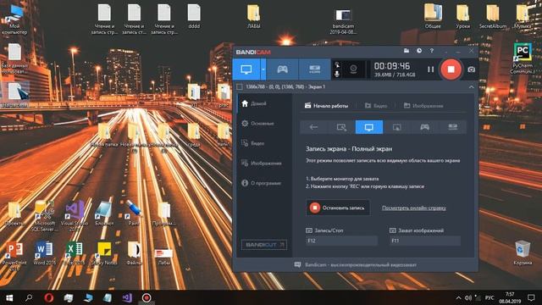This screenshot has height=305, width=542.
Task: Tick the checkbox beside 1366x768 screen info
Action: pyautogui.click(x=239, y=86)
